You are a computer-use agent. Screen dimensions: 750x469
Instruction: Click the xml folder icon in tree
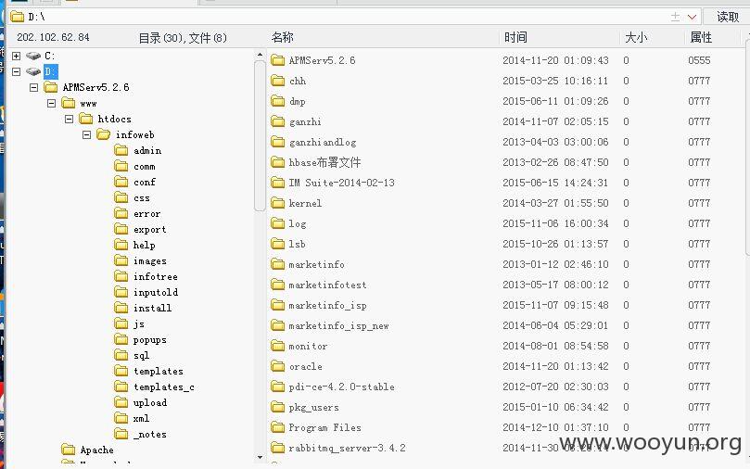point(121,418)
